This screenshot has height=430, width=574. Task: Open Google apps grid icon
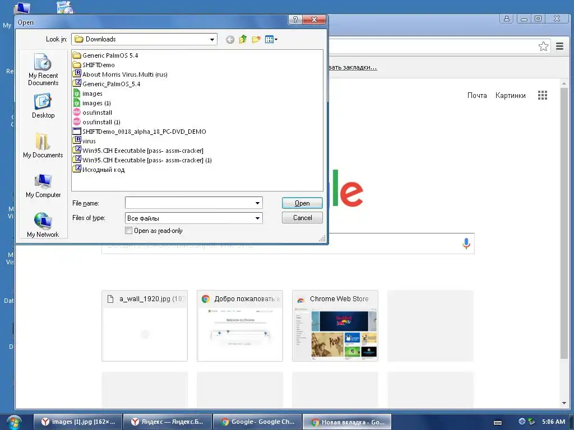tap(543, 95)
